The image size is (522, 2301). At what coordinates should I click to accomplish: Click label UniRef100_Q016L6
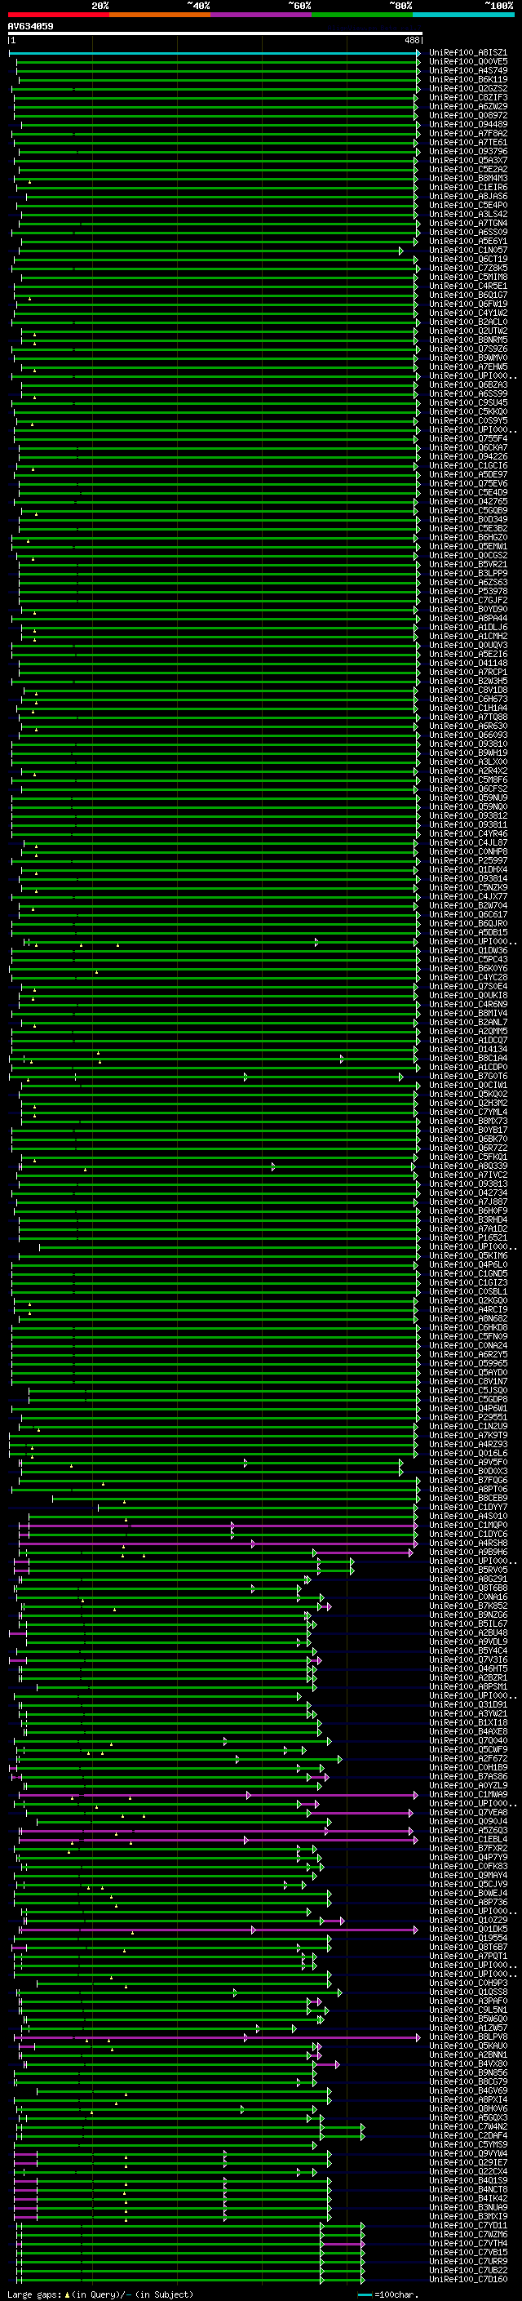click(468, 1452)
